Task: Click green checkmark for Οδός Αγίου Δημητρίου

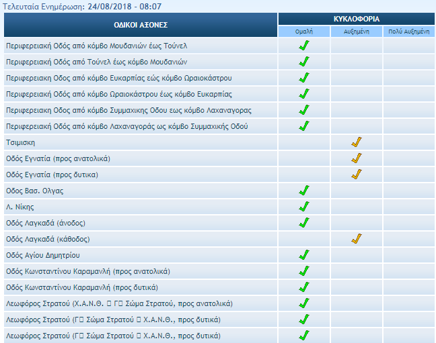Action: pos(304,255)
